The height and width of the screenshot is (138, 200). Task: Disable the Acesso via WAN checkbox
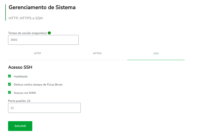[x=10, y=93]
